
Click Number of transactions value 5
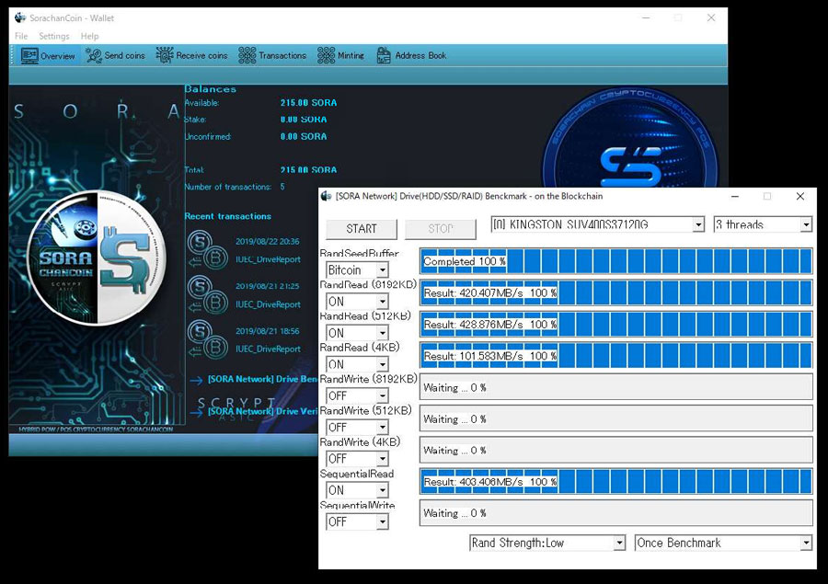pos(282,187)
